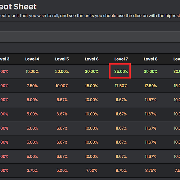Click the red-outlined 35.00% cell under Level 7
Viewport: 180px width, 180px height.
coord(120,71)
